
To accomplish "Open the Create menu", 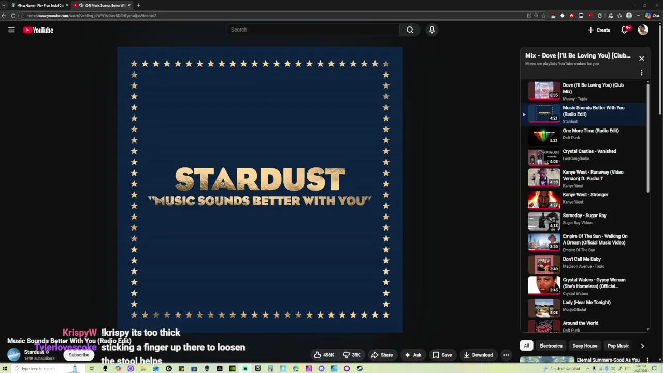I will (x=599, y=30).
